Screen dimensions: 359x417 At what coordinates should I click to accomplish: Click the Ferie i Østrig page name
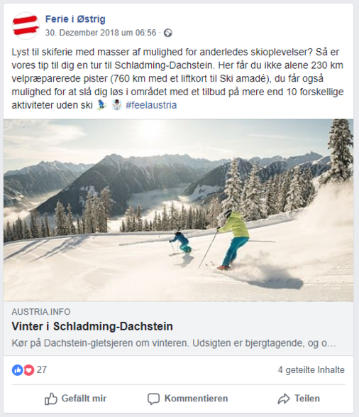tap(75, 19)
